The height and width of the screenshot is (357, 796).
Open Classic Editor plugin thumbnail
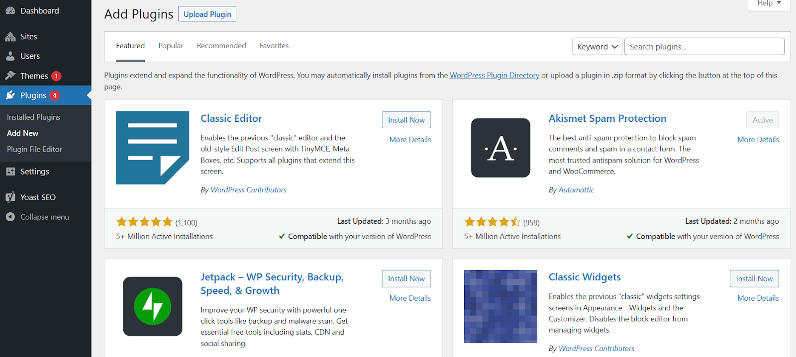point(152,148)
